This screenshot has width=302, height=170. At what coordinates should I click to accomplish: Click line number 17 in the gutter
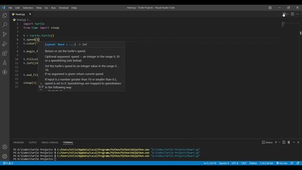17,87
